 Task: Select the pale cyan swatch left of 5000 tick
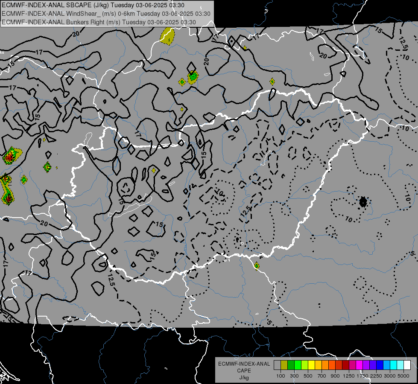[x=400, y=365]
